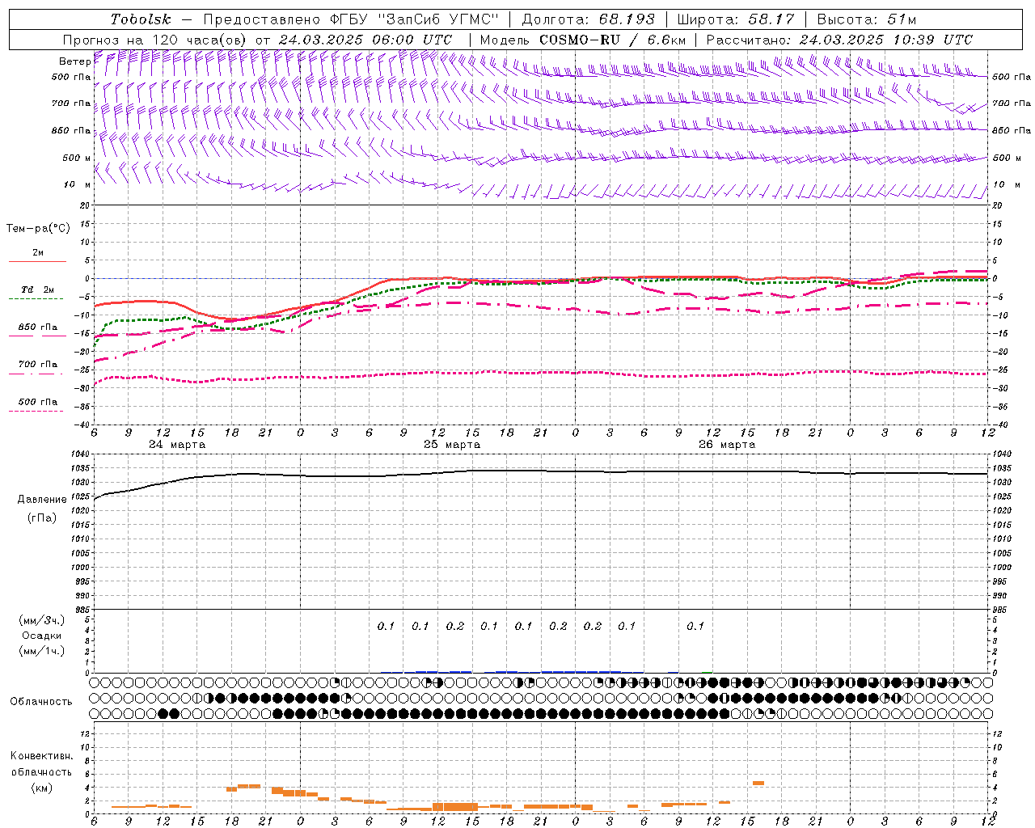Click the solid red line sample under "2м"
The image size is (1035, 828).
click(x=37, y=262)
